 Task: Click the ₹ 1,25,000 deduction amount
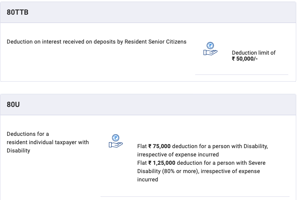click(x=162, y=163)
